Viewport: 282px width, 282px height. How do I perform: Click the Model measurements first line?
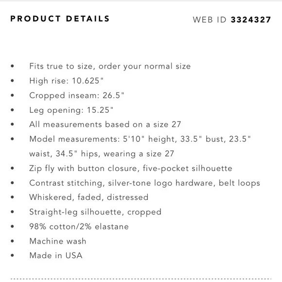click(140, 139)
